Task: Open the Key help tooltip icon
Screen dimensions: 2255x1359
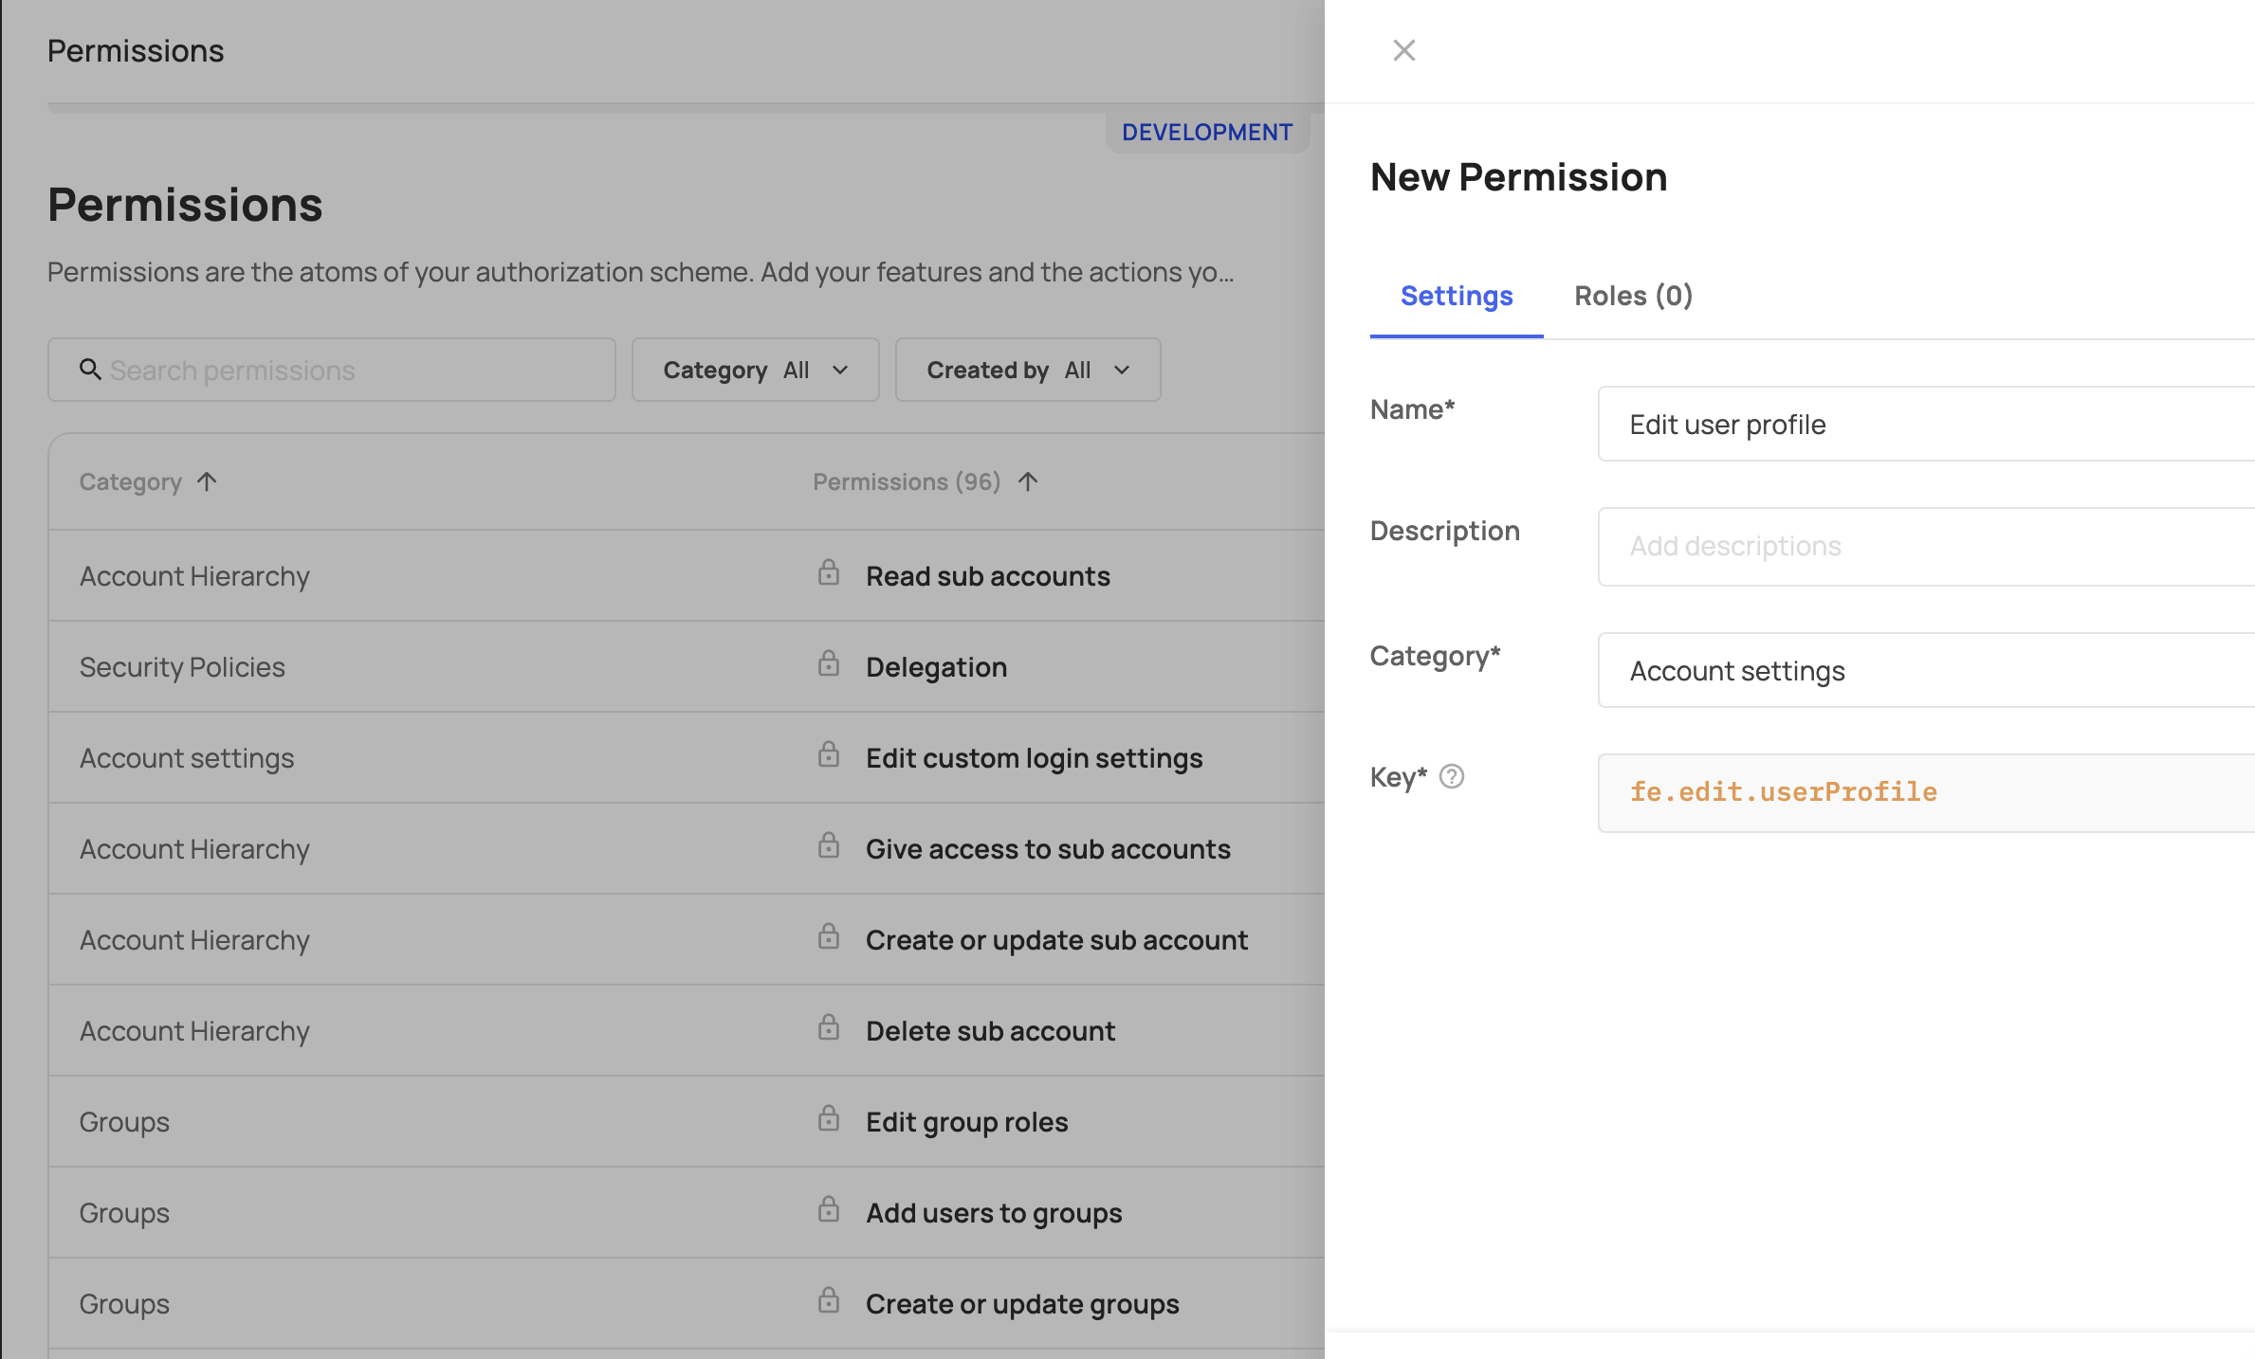Action: (x=1454, y=777)
